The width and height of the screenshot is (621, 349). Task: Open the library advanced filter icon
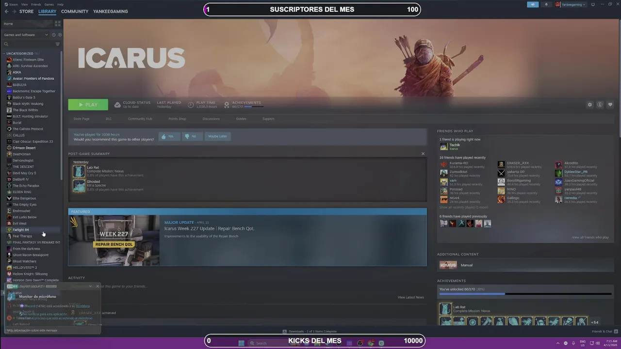(x=58, y=44)
